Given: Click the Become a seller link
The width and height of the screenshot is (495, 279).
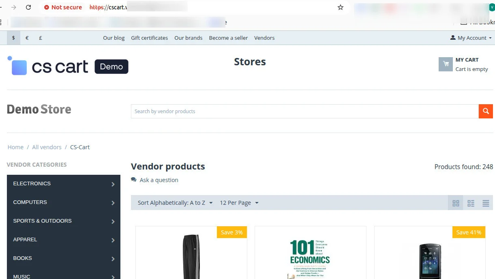Looking at the screenshot, I should click(x=228, y=38).
